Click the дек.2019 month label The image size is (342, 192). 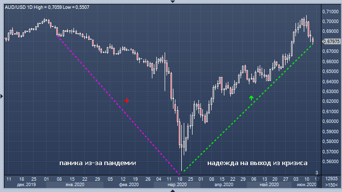pos(26,185)
